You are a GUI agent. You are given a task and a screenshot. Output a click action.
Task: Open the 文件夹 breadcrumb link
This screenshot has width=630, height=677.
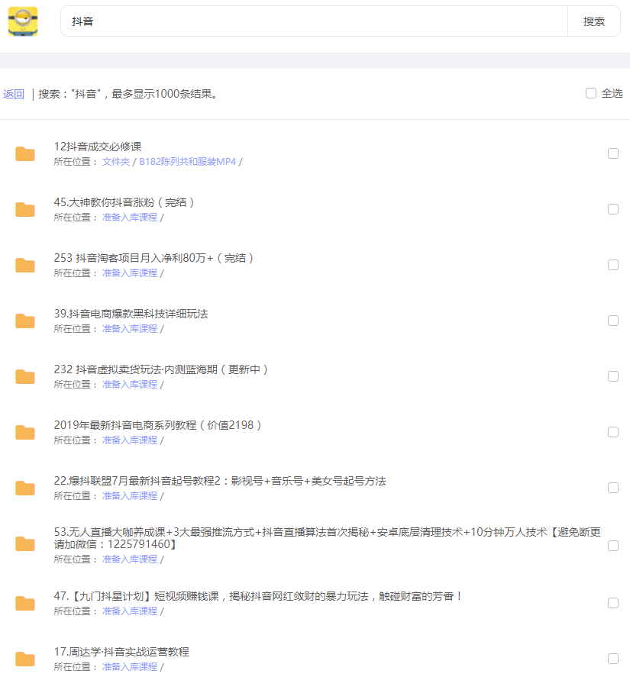pos(115,161)
